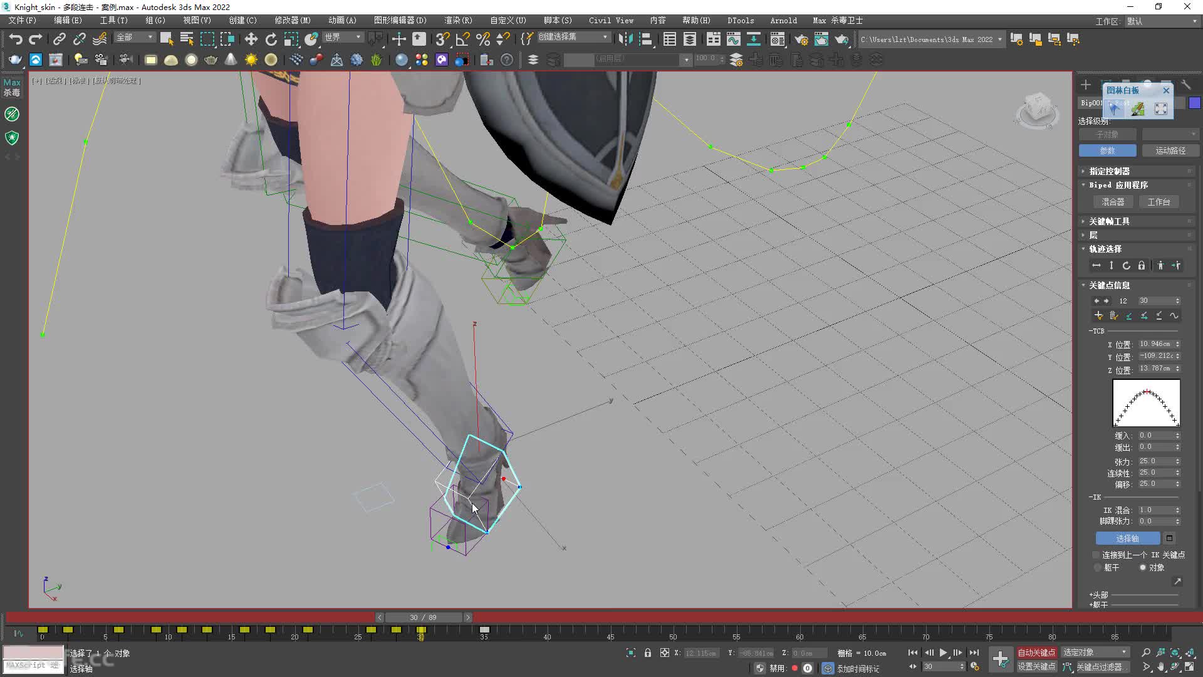Open the 文件(F) menu
This screenshot has height=677, width=1203.
[x=23, y=21]
